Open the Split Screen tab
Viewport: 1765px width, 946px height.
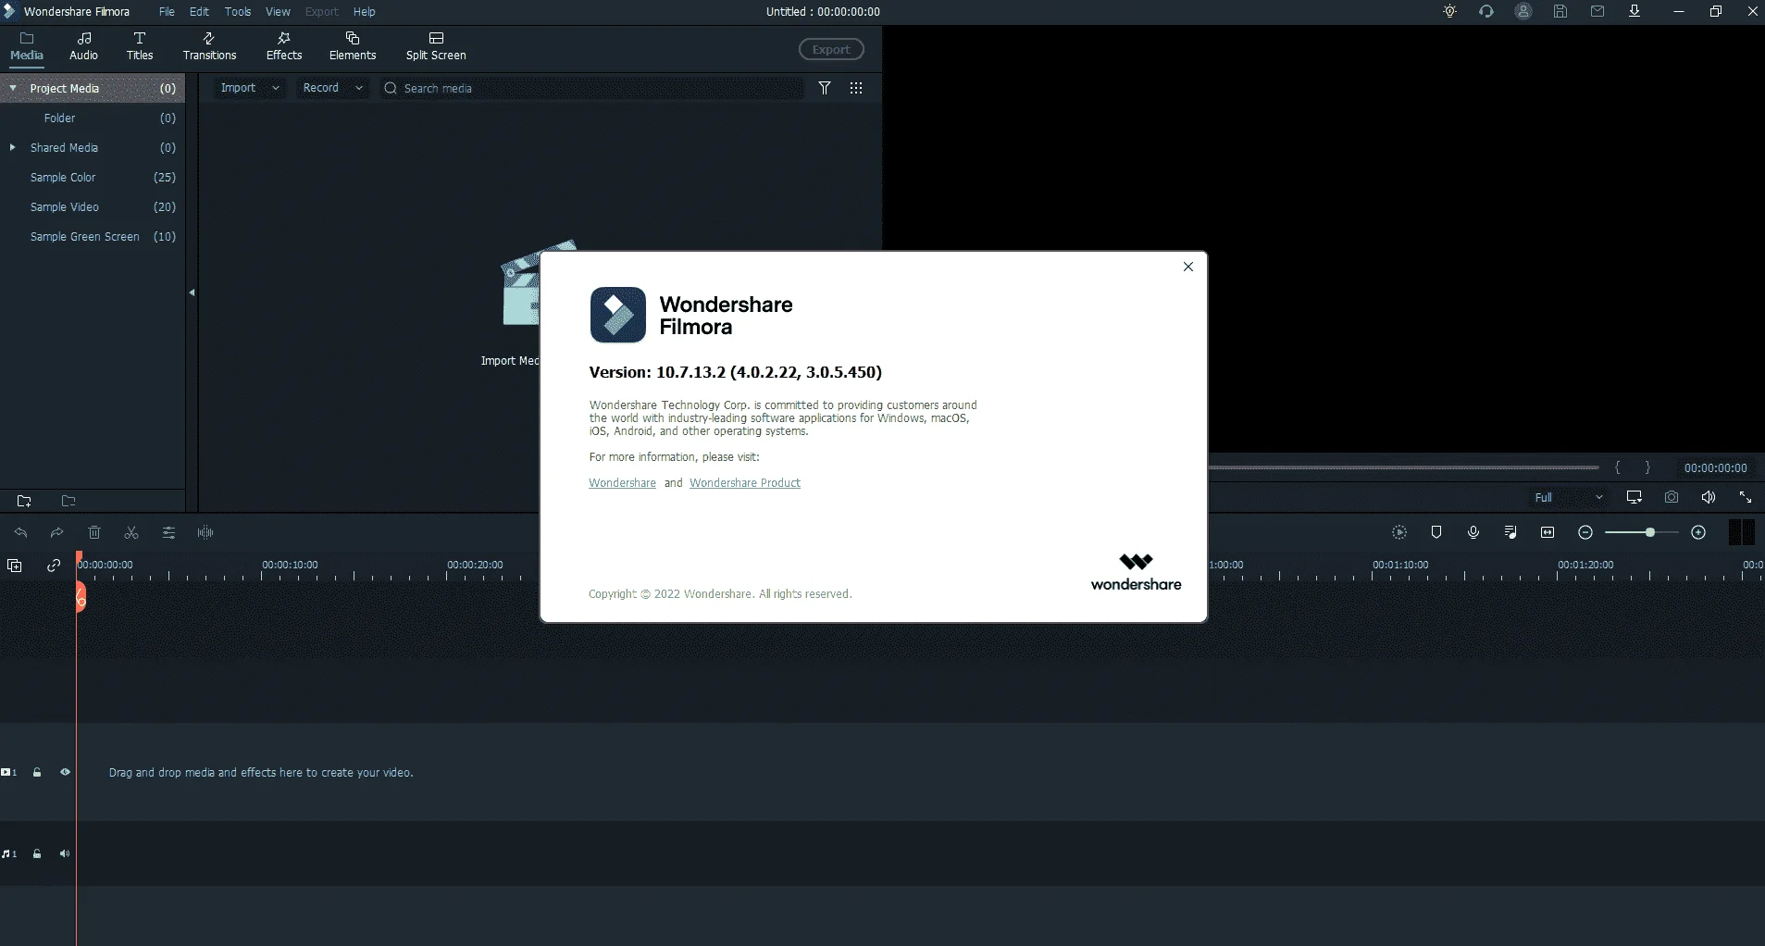436,46
